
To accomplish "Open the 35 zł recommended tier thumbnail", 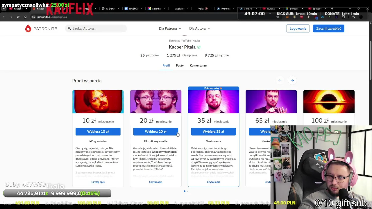I will point(213,102).
